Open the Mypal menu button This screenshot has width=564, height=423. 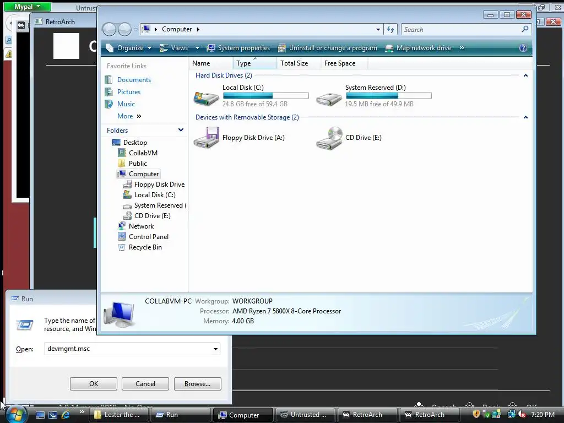click(x=28, y=7)
